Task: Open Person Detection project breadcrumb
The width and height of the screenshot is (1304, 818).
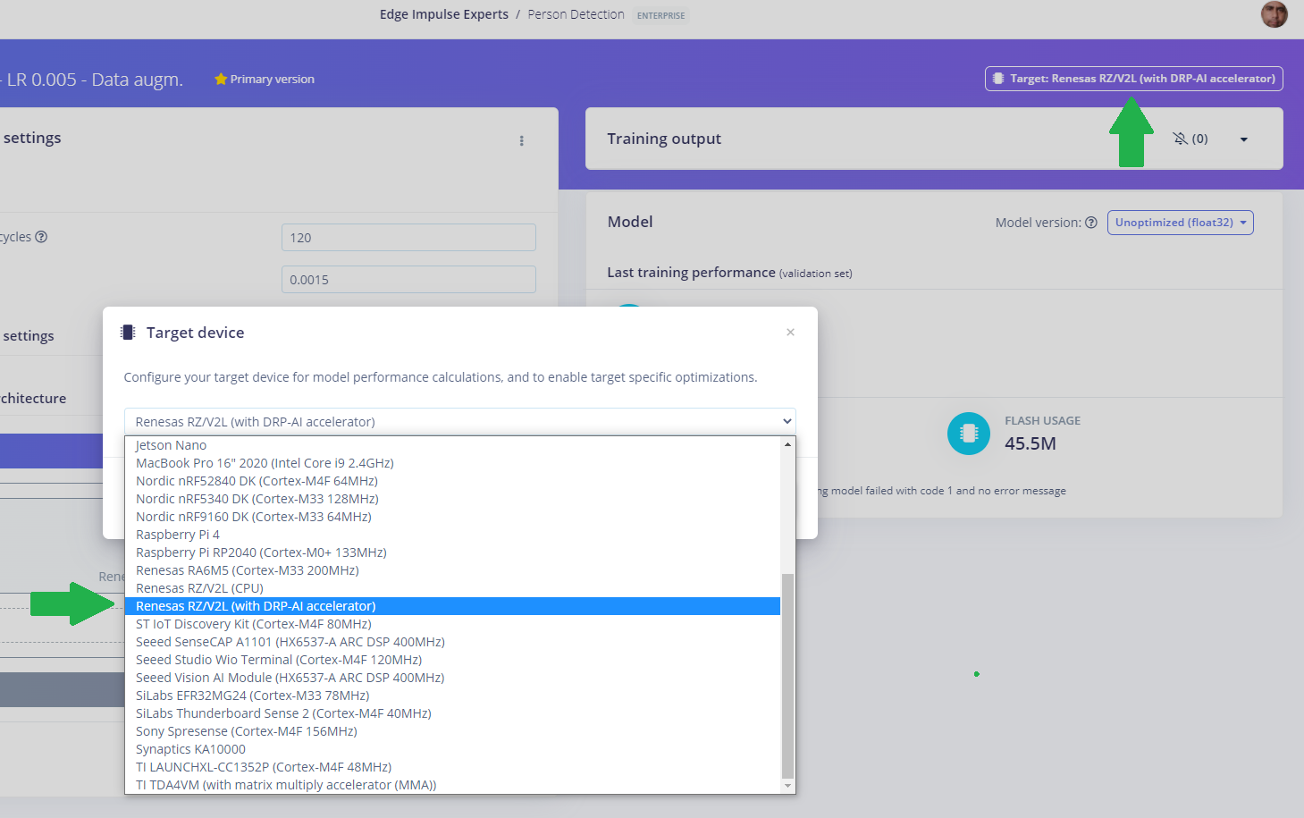Action: tap(576, 14)
